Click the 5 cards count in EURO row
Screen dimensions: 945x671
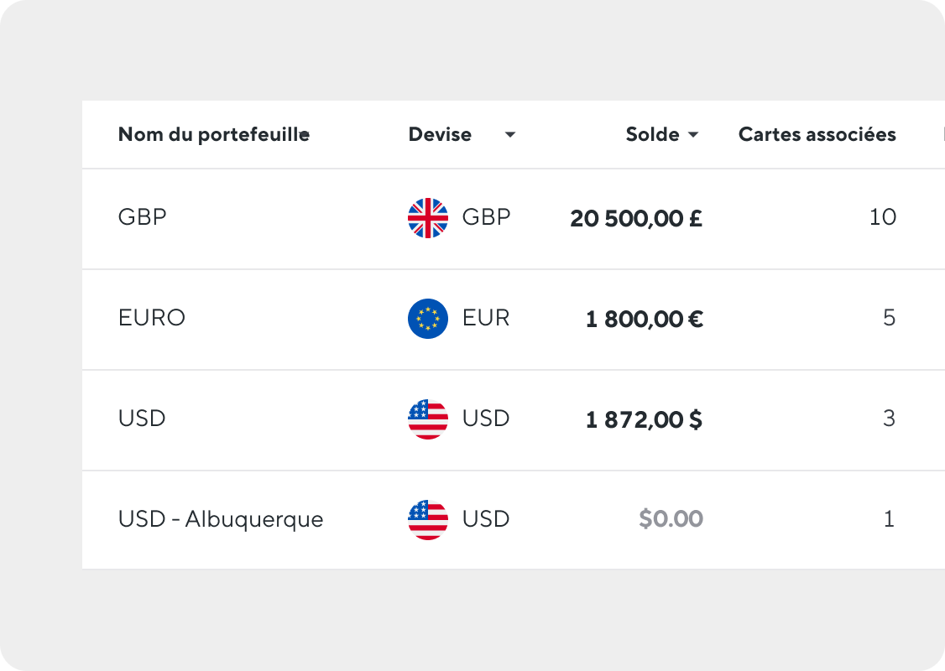pos(889,317)
